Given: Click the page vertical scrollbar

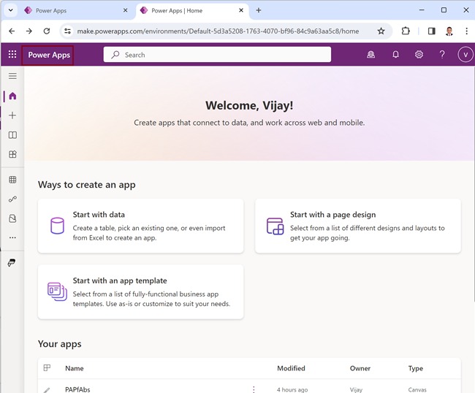Looking at the screenshot, I should pyautogui.click(x=473, y=184).
